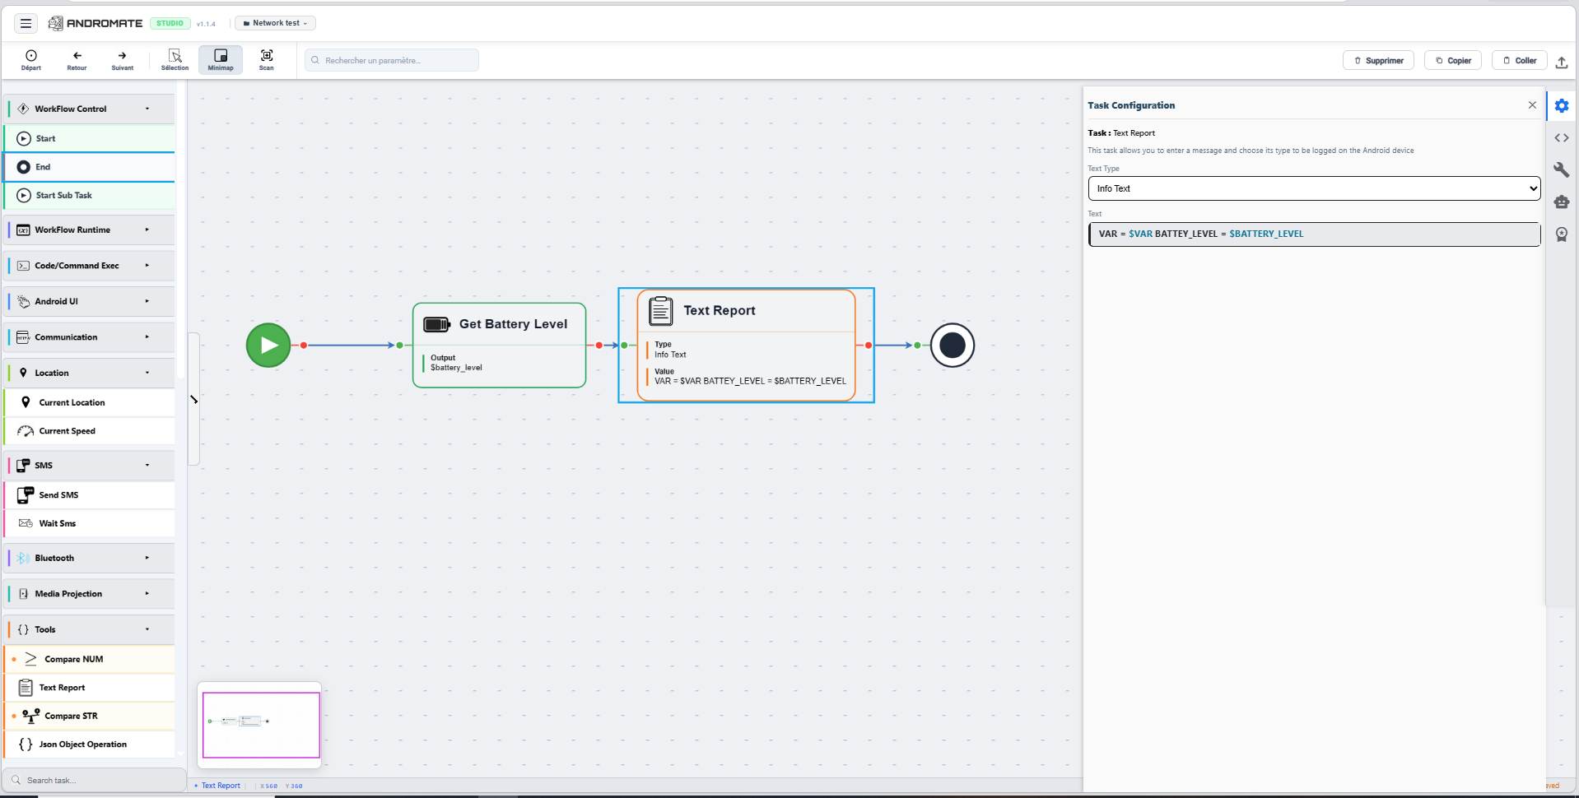Go back with Retour arrow

click(77, 59)
